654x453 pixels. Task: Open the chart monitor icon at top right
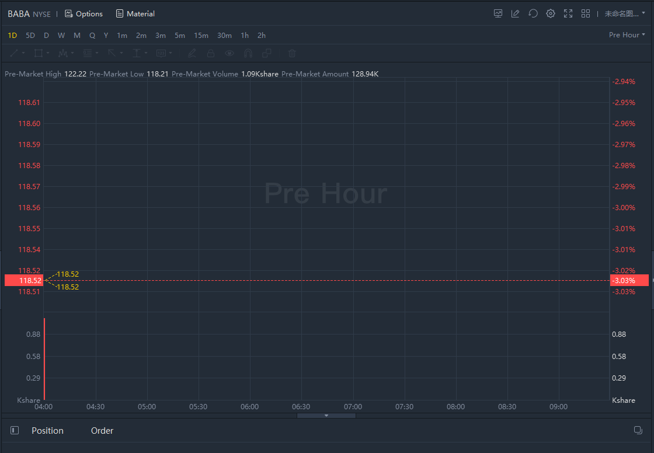click(x=498, y=13)
